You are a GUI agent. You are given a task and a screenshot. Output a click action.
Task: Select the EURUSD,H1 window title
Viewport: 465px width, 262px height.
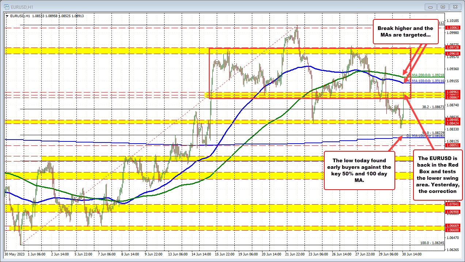[x=23, y=7]
